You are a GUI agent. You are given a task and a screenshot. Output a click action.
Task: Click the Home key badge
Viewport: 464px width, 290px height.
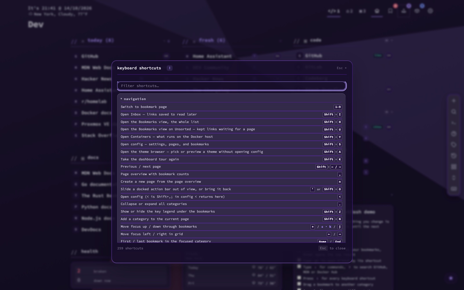tap(322, 241)
